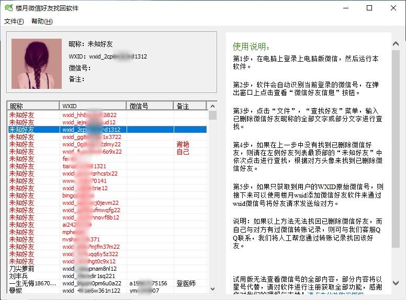Open the 文件(F) menu
This screenshot has height=300, width=406.
[14, 21]
